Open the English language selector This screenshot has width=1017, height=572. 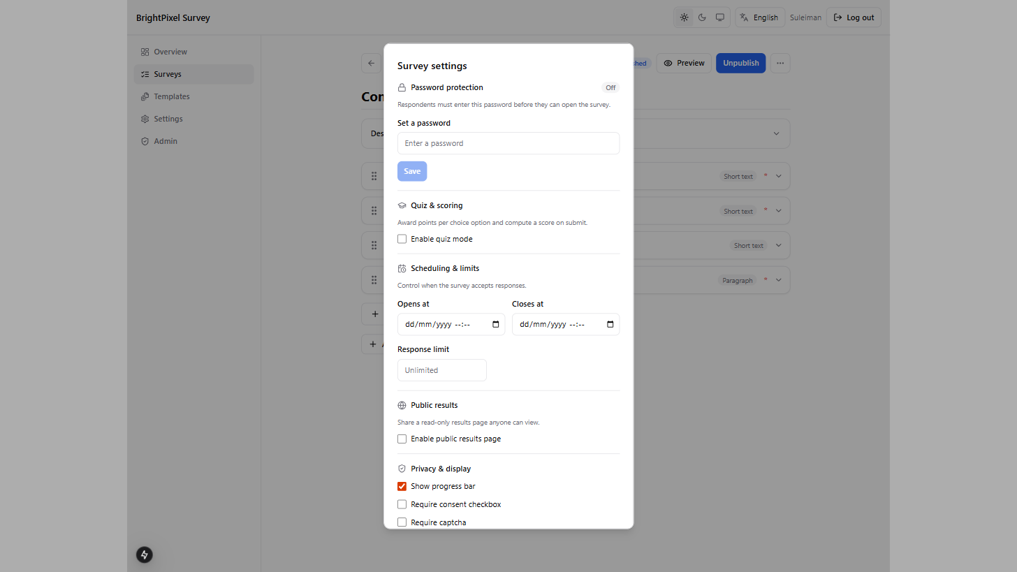pyautogui.click(x=759, y=17)
